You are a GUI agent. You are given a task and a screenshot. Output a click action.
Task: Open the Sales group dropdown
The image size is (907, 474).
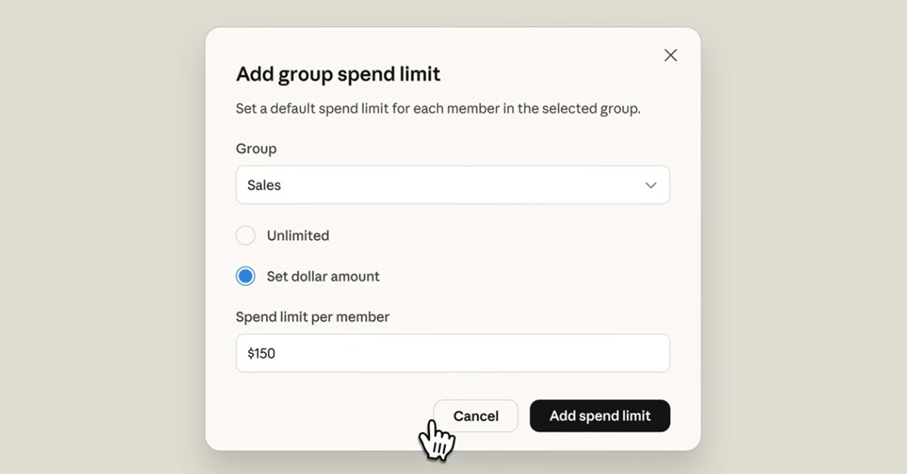click(452, 185)
